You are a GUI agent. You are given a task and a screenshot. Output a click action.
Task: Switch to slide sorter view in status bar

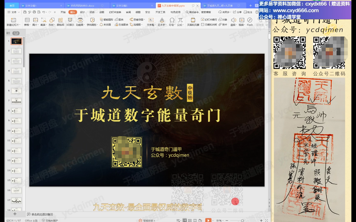190,220
